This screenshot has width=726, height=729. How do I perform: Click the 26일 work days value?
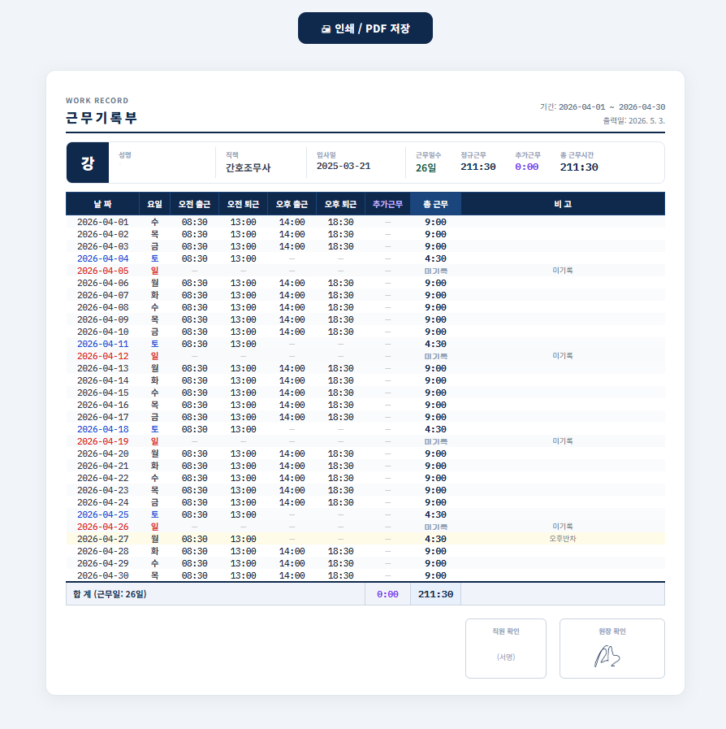[426, 168]
